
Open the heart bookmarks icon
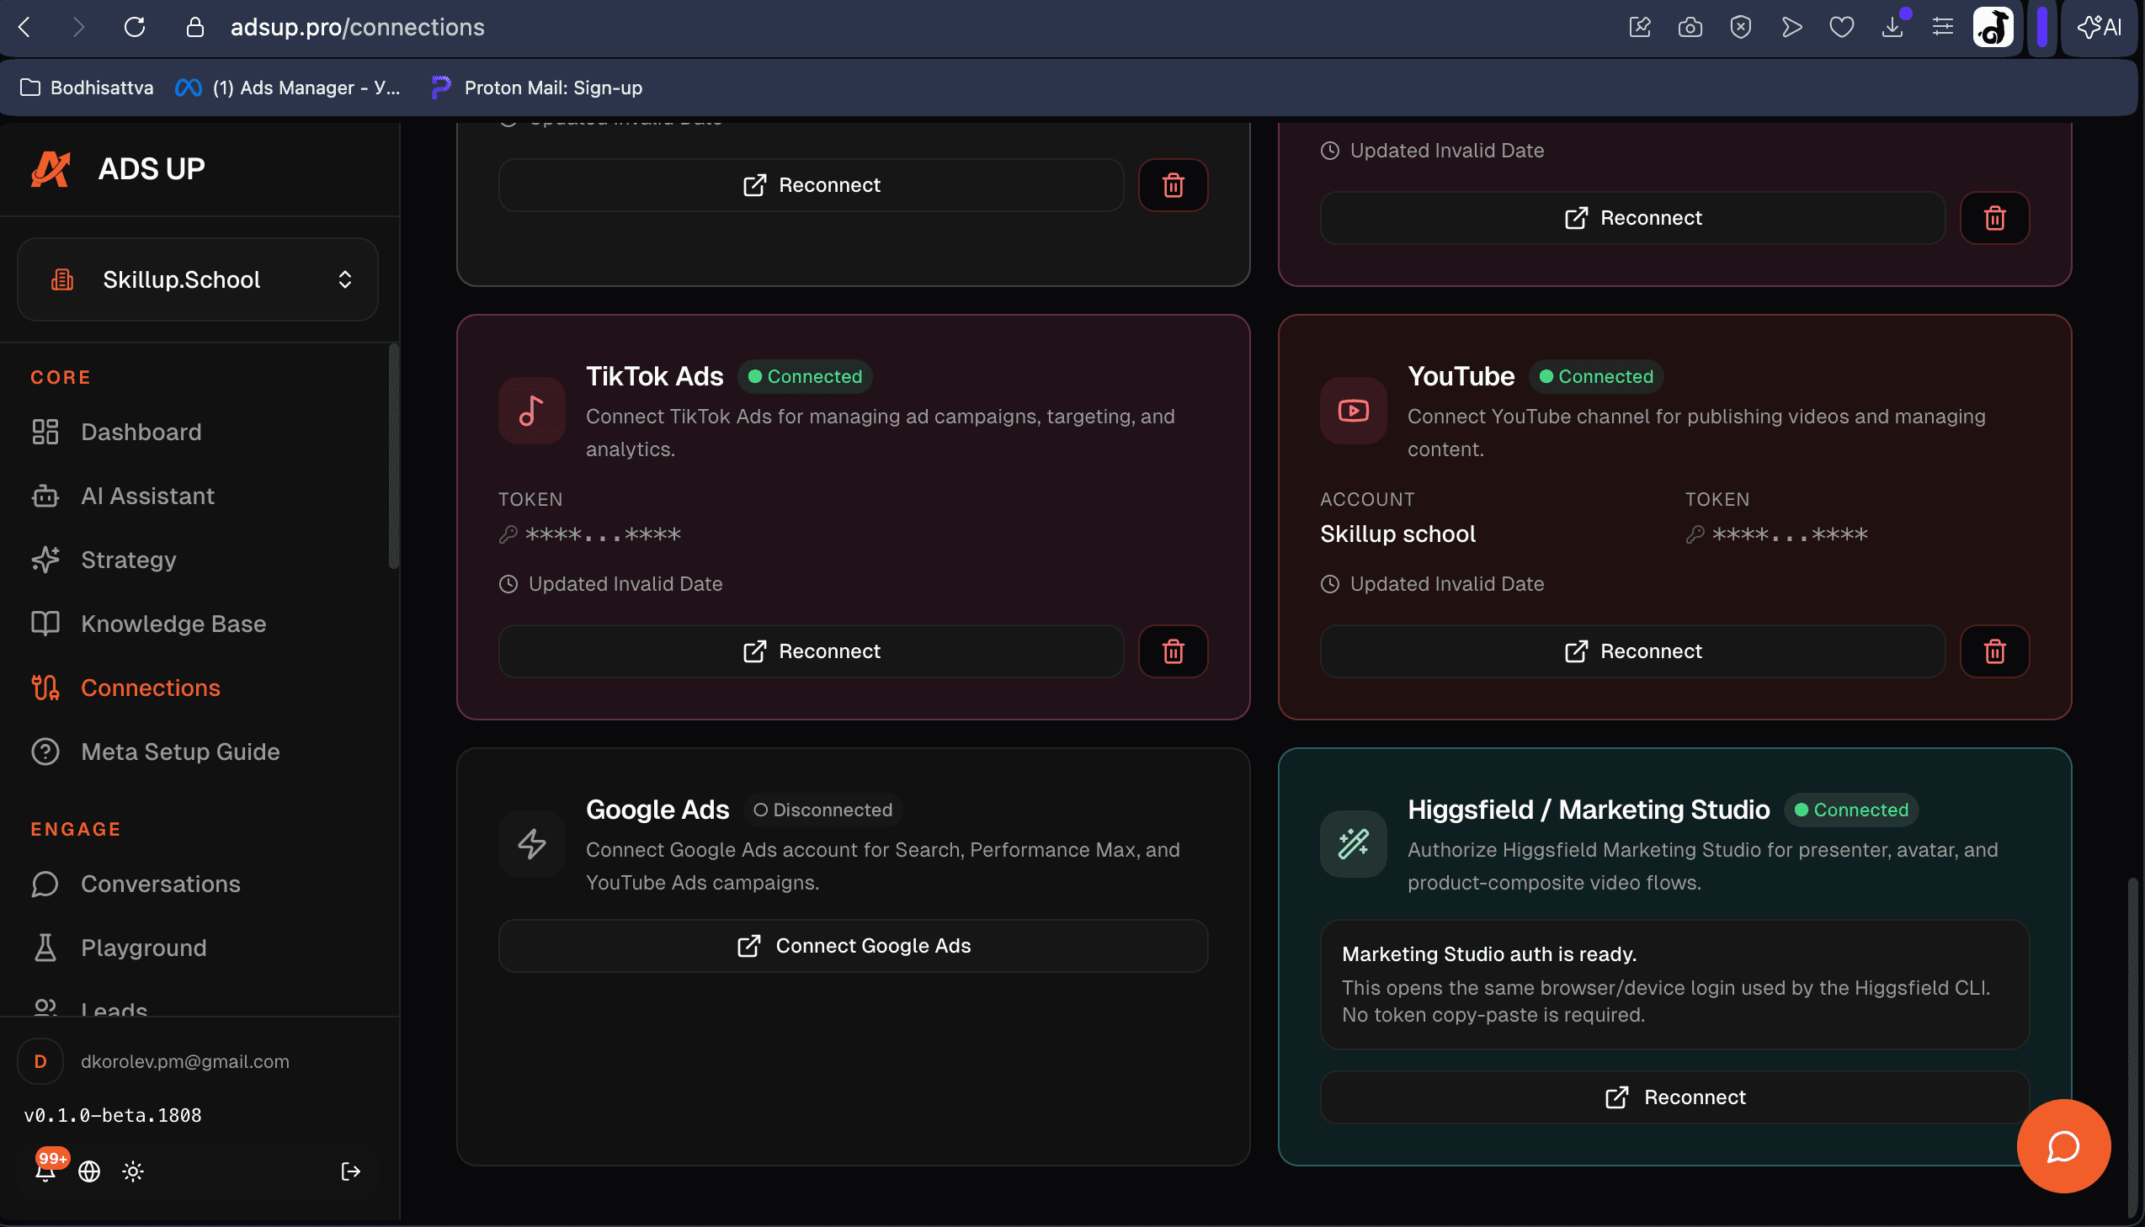[x=1842, y=27]
